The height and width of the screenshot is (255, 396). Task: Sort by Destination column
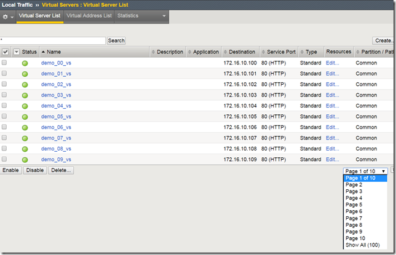239,52
